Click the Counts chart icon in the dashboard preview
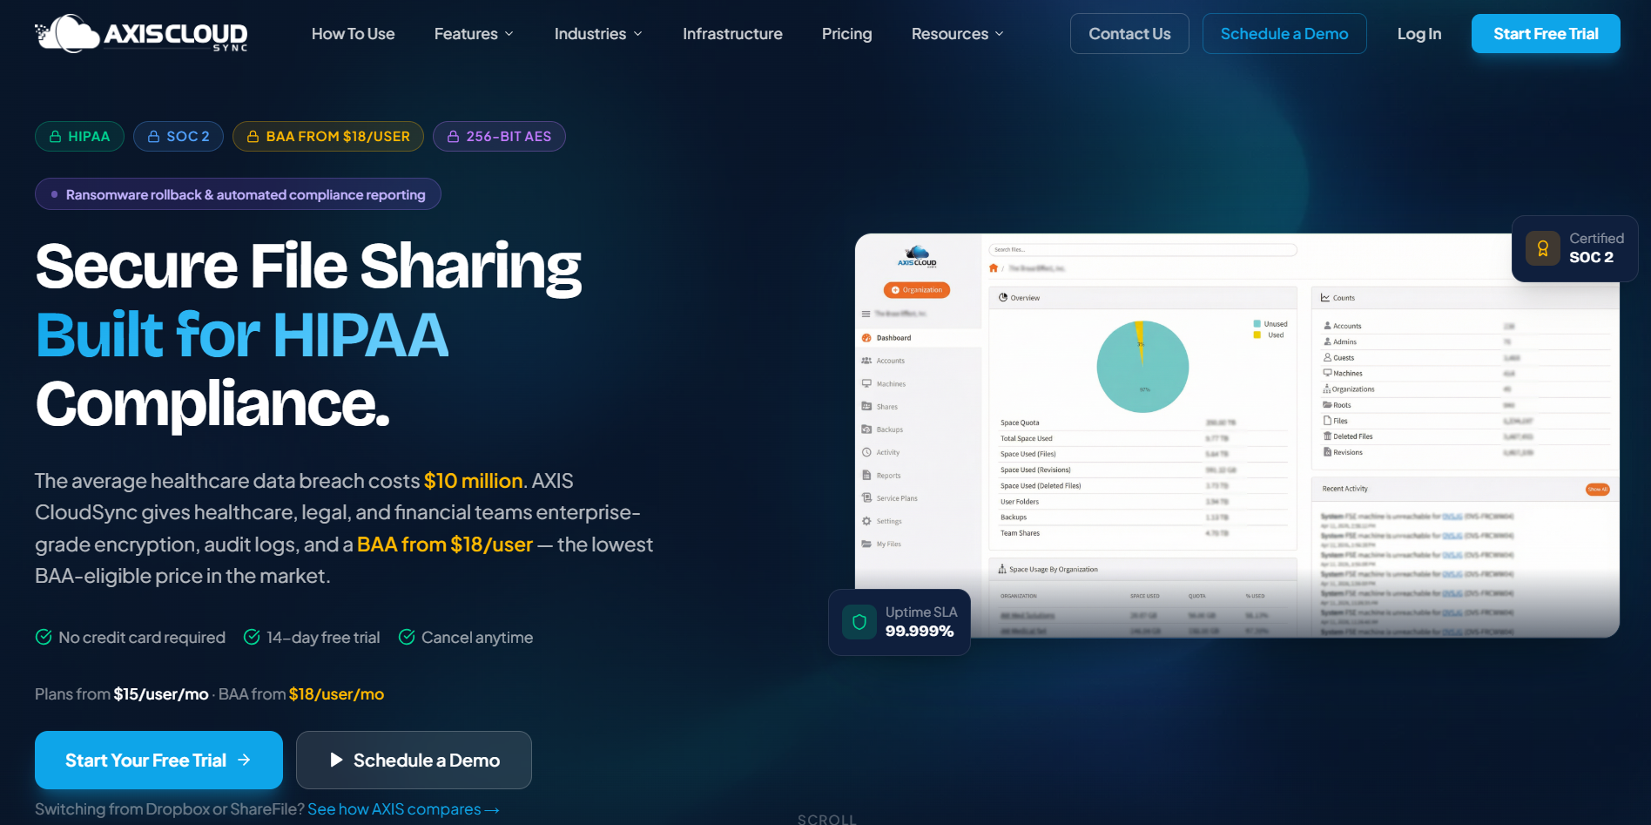The height and width of the screenshot is (825, 1651). pos(1325,298)
